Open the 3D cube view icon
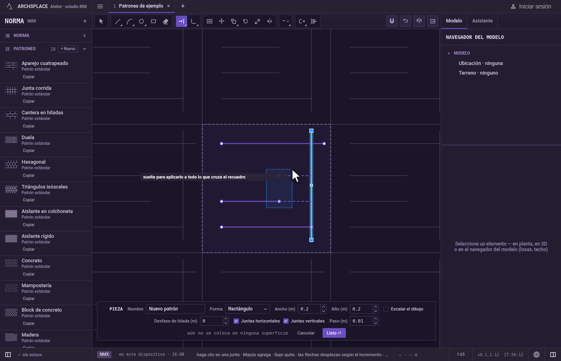Screen dimensions: 561x361 [419, 21]
